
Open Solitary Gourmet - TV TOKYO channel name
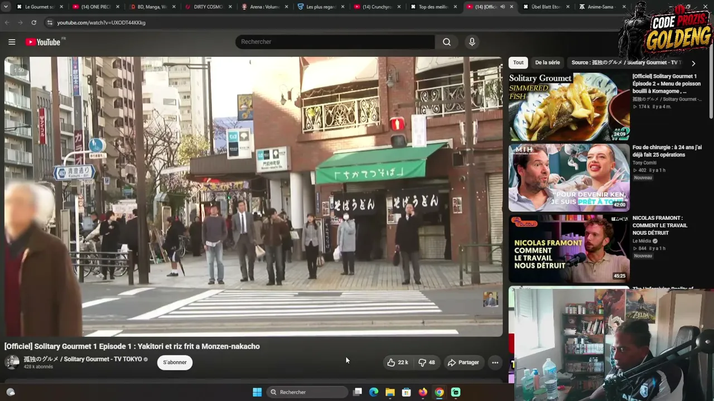[x=83, y=359]
